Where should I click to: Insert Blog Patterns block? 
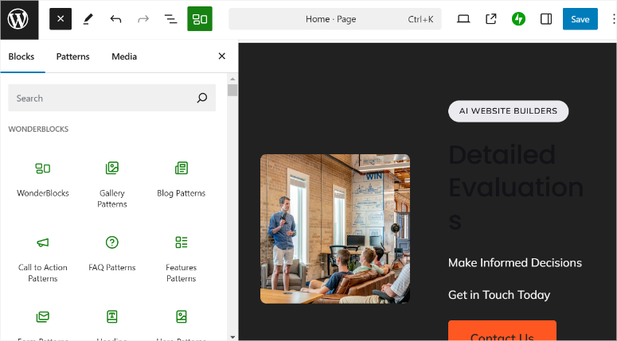(182, 179)
